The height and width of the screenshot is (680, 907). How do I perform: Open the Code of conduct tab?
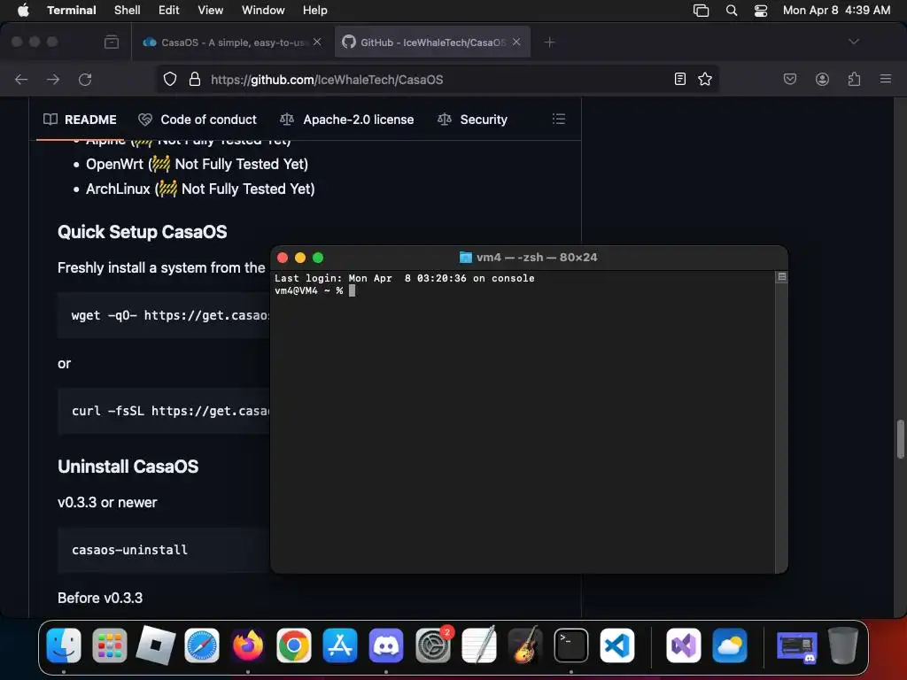pyautogui.click(x=198, y=120)
